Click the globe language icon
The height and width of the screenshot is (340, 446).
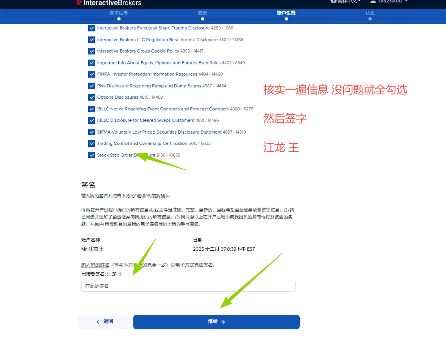[x=333, y=2]
